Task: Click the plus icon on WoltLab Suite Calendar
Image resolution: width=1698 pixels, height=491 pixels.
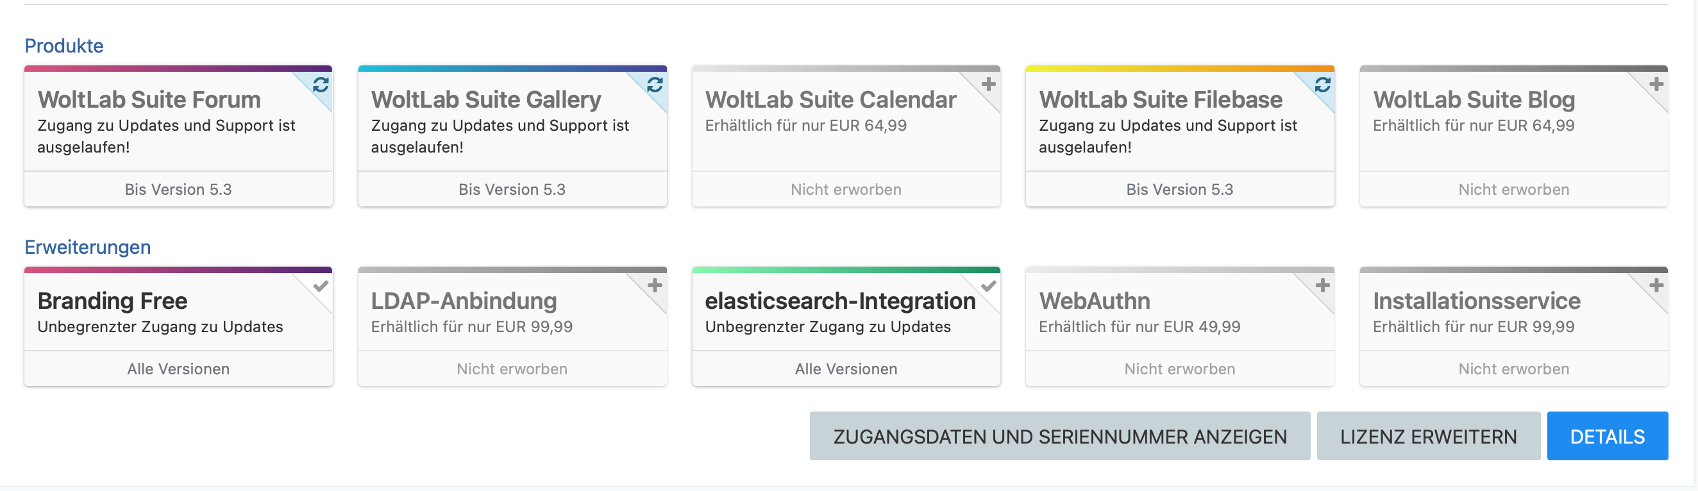Action: tap(989, 85)
